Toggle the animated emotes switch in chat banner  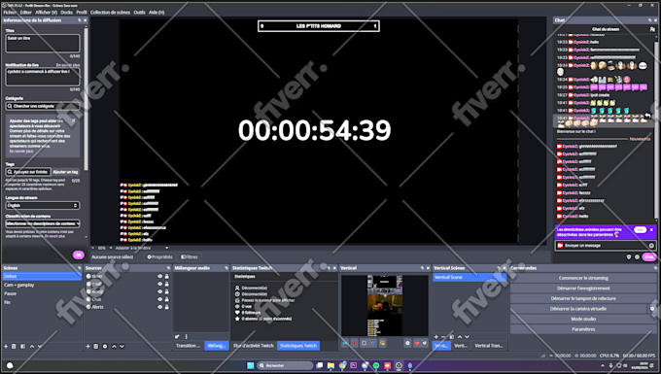(640, 230)
